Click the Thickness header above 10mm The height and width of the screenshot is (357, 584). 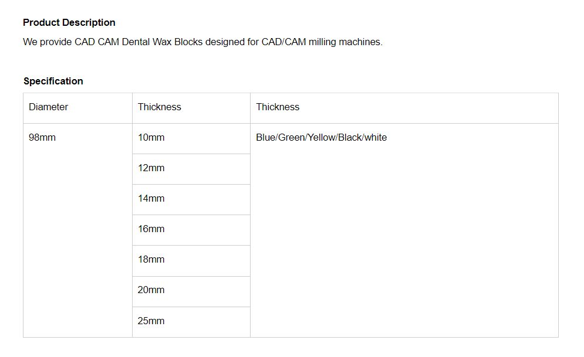(x=160, y=107)
